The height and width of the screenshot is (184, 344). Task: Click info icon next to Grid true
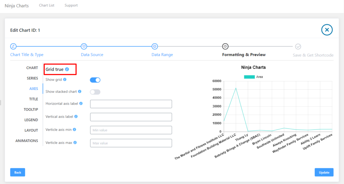[x=67, y=69]
